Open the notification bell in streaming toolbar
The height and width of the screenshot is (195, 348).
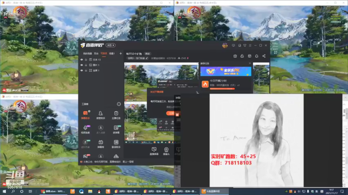(x=257, y=56)
